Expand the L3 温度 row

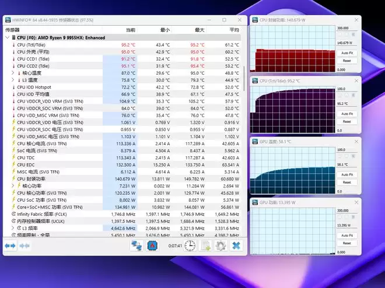point(13,80)
